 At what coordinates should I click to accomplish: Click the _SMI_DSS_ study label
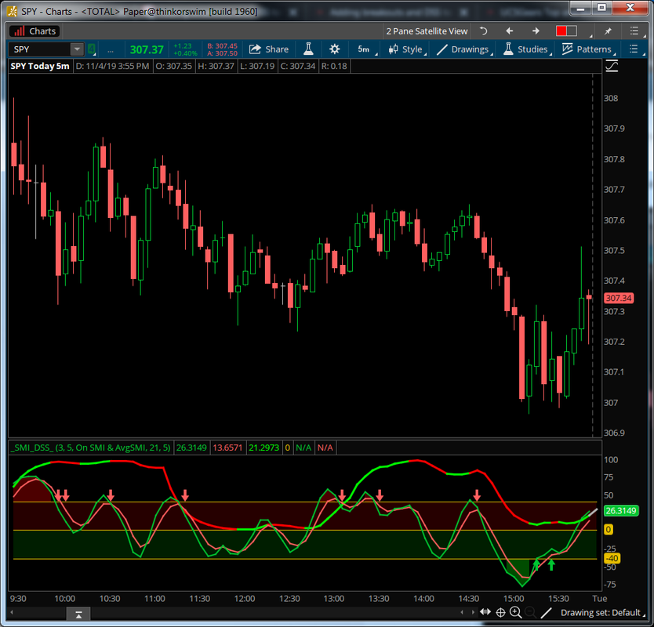click(90, 448)
